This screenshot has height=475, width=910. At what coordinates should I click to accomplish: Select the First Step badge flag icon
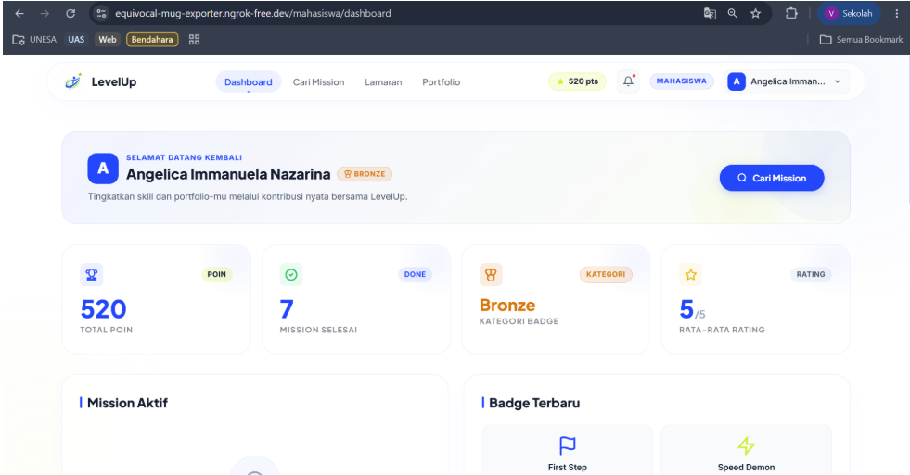pos(567,445)
